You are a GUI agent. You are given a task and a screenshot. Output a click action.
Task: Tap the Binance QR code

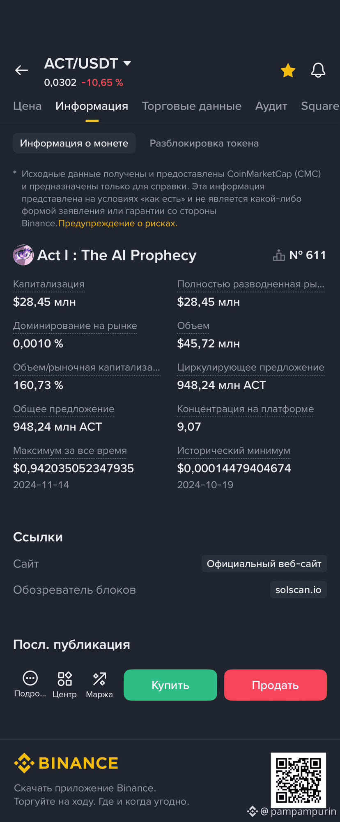(299, 780)
